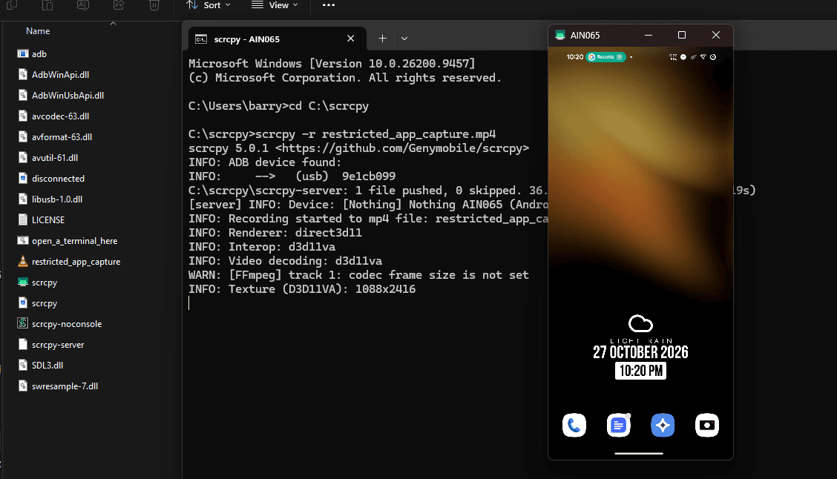Launch the blue sparkle assistant app on AIN065
This screenshot has height=479, width=837.
coord(663,425)
